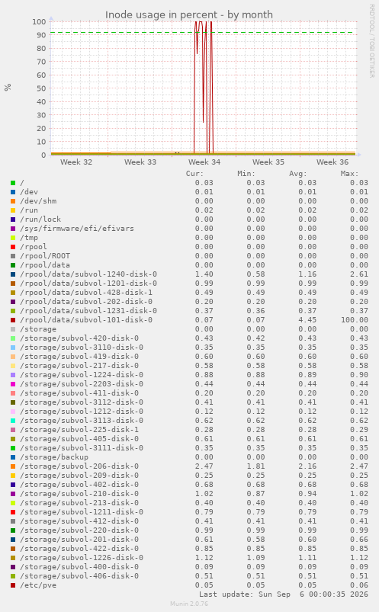Click the swatch for /storage/backup

coord(13,457)
